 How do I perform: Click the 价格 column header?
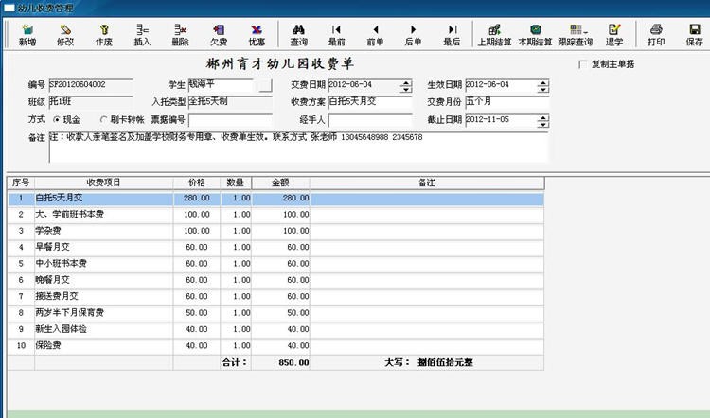coord(197,183)
